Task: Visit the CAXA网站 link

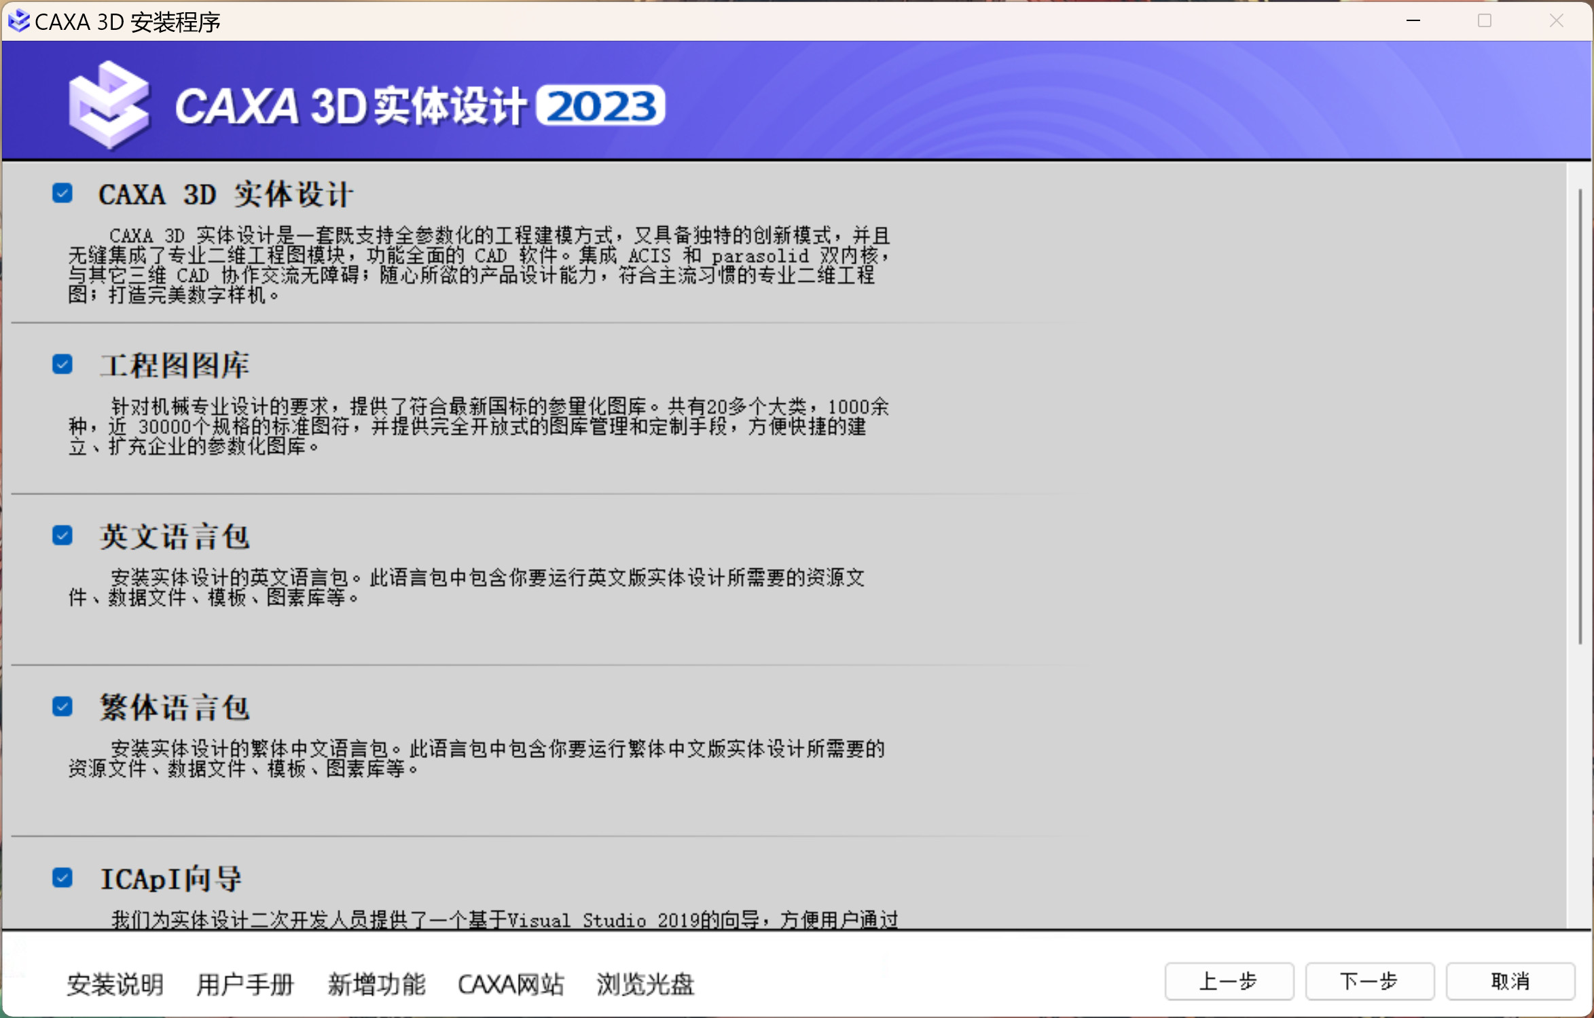Action: pos(511,984)
